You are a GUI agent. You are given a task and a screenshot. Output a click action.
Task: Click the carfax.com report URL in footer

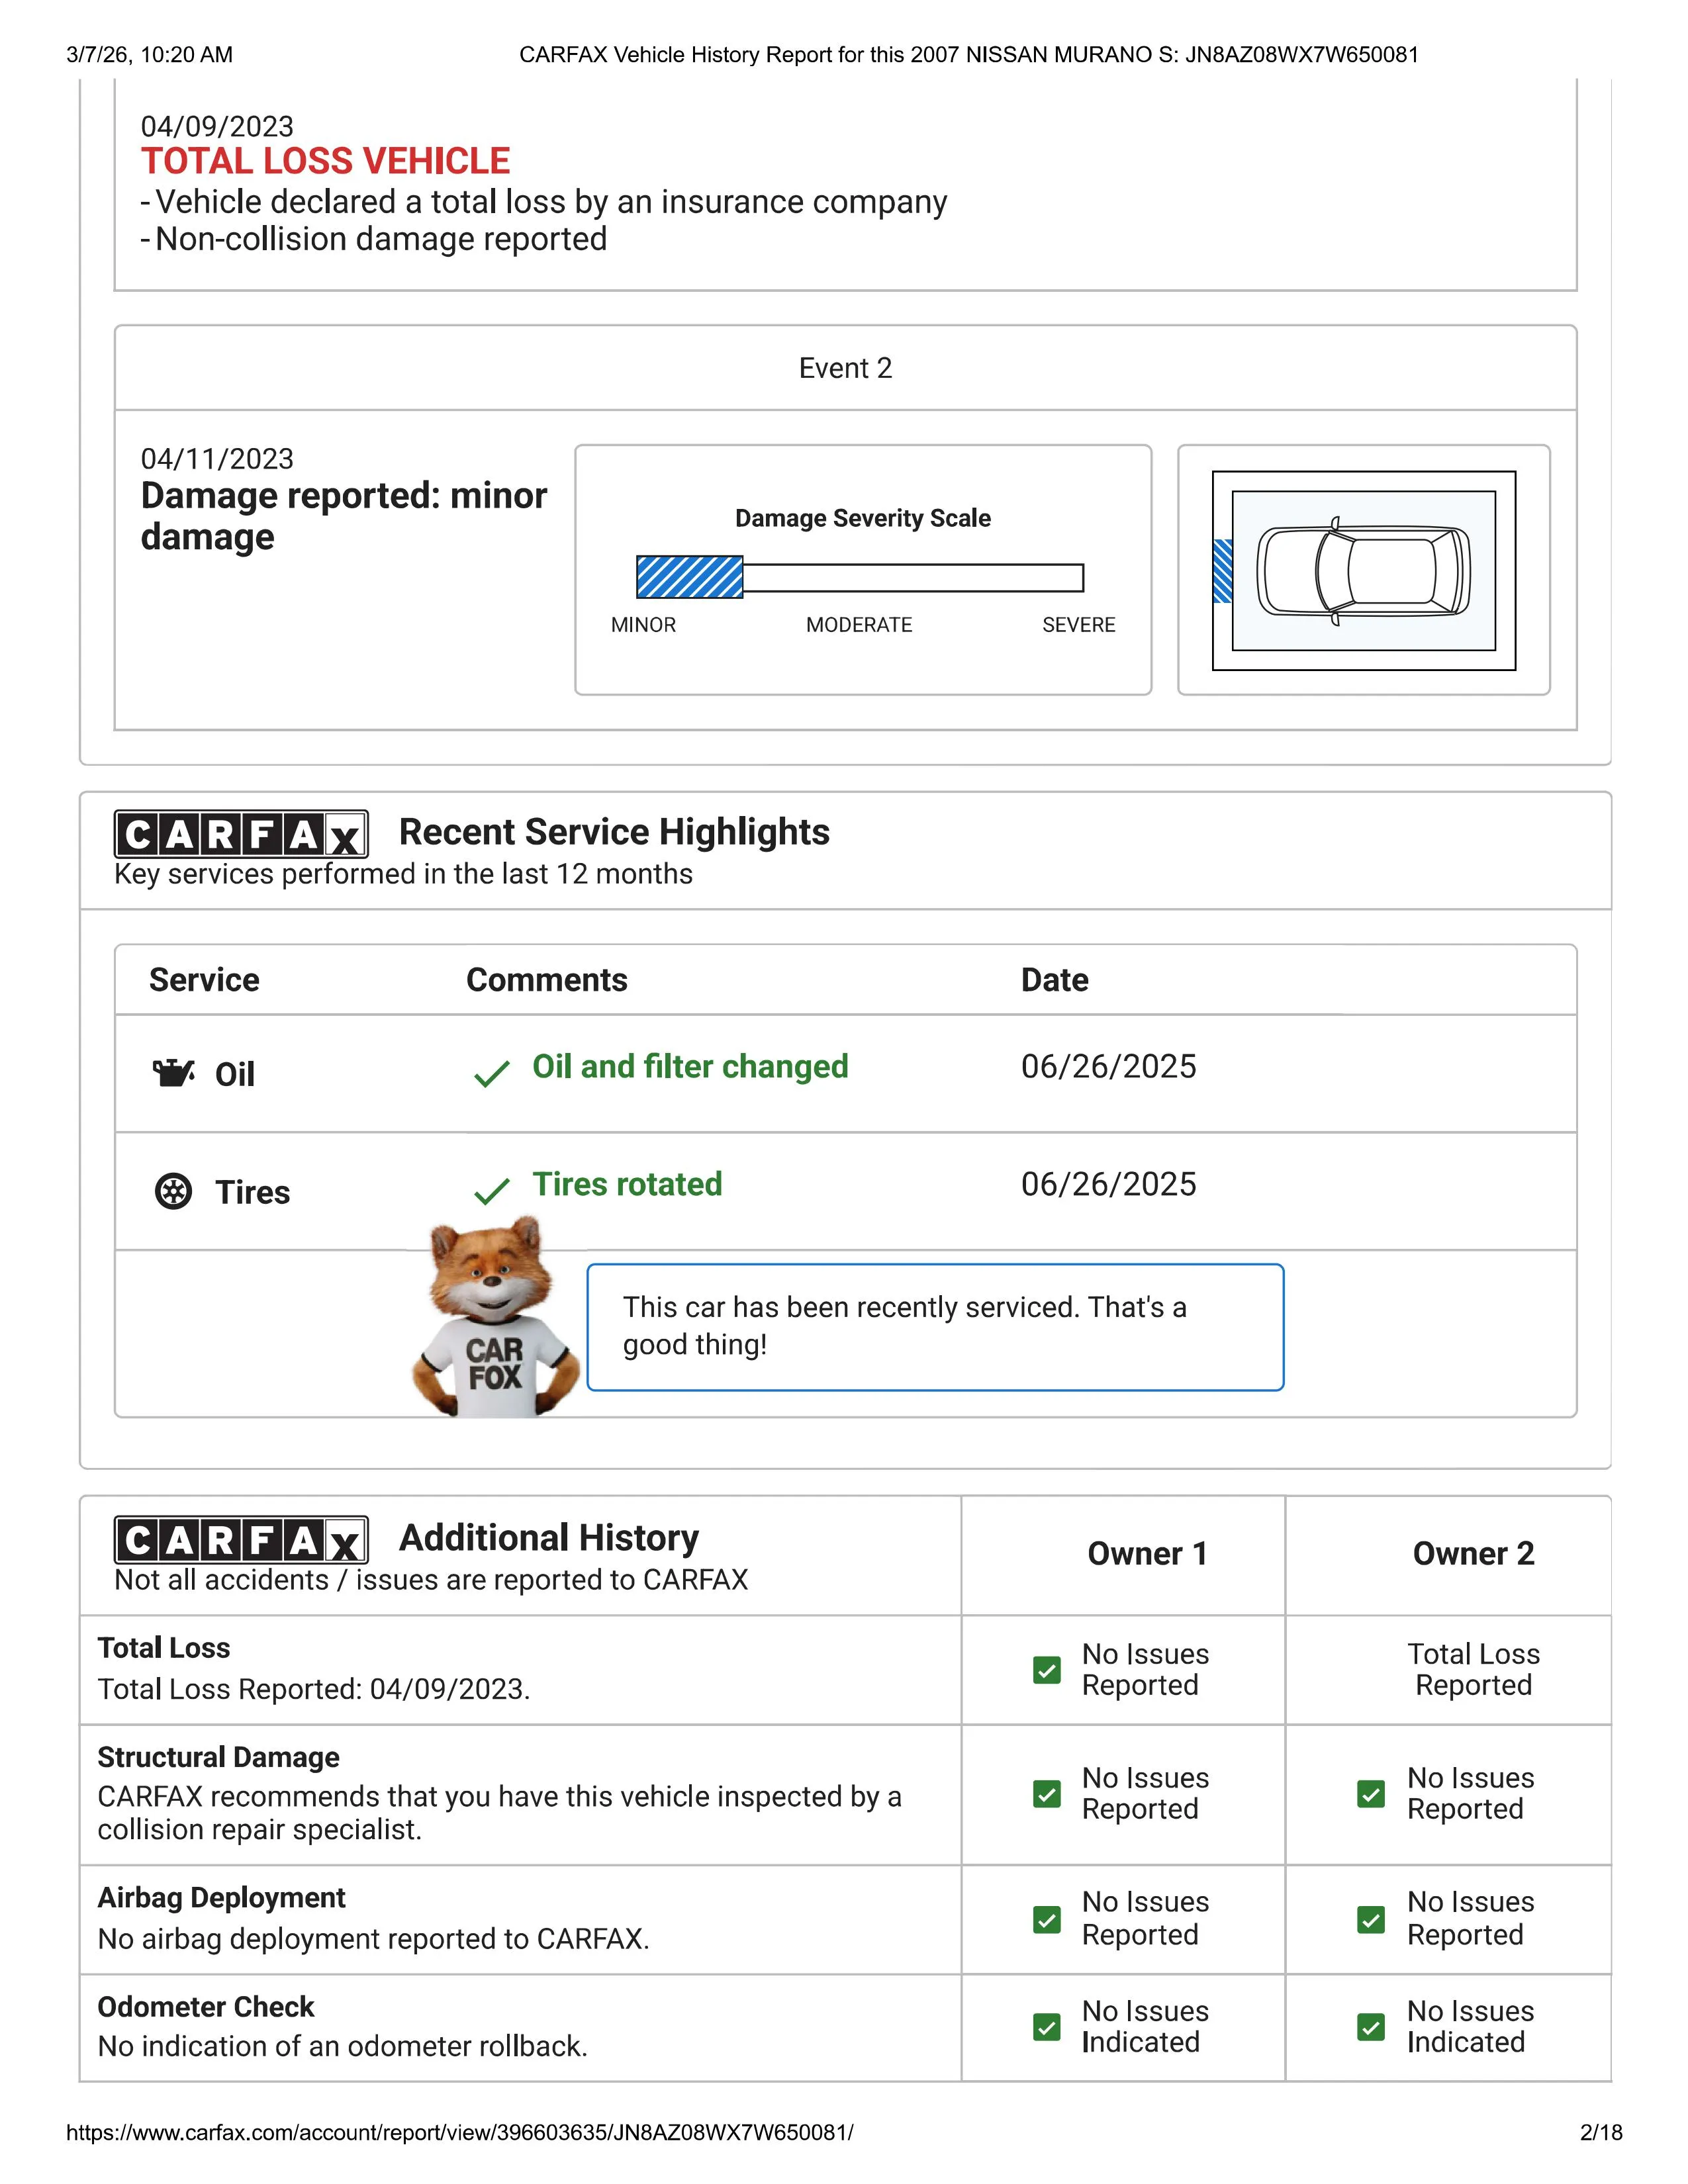point(459,2132)
